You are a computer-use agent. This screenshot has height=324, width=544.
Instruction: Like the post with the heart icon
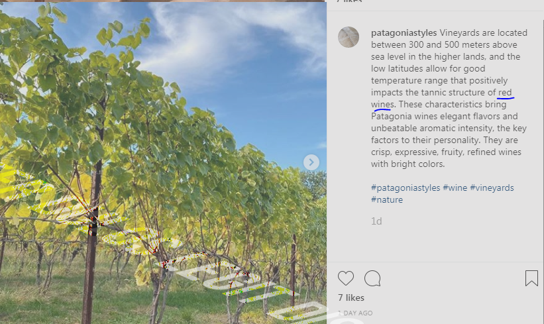click(x=346, y=278)
